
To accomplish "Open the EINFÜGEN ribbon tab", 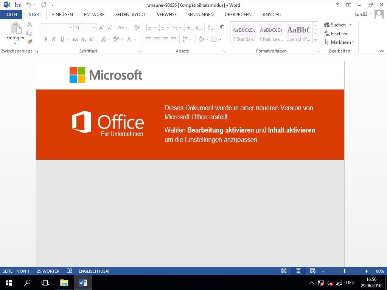I will (x=62, y=14).
